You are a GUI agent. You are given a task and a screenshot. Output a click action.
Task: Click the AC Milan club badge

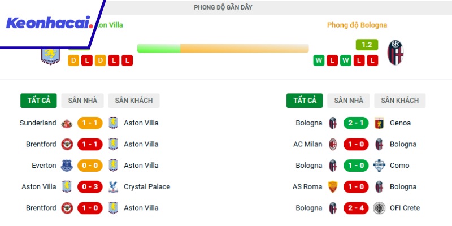tap(333, 144)
